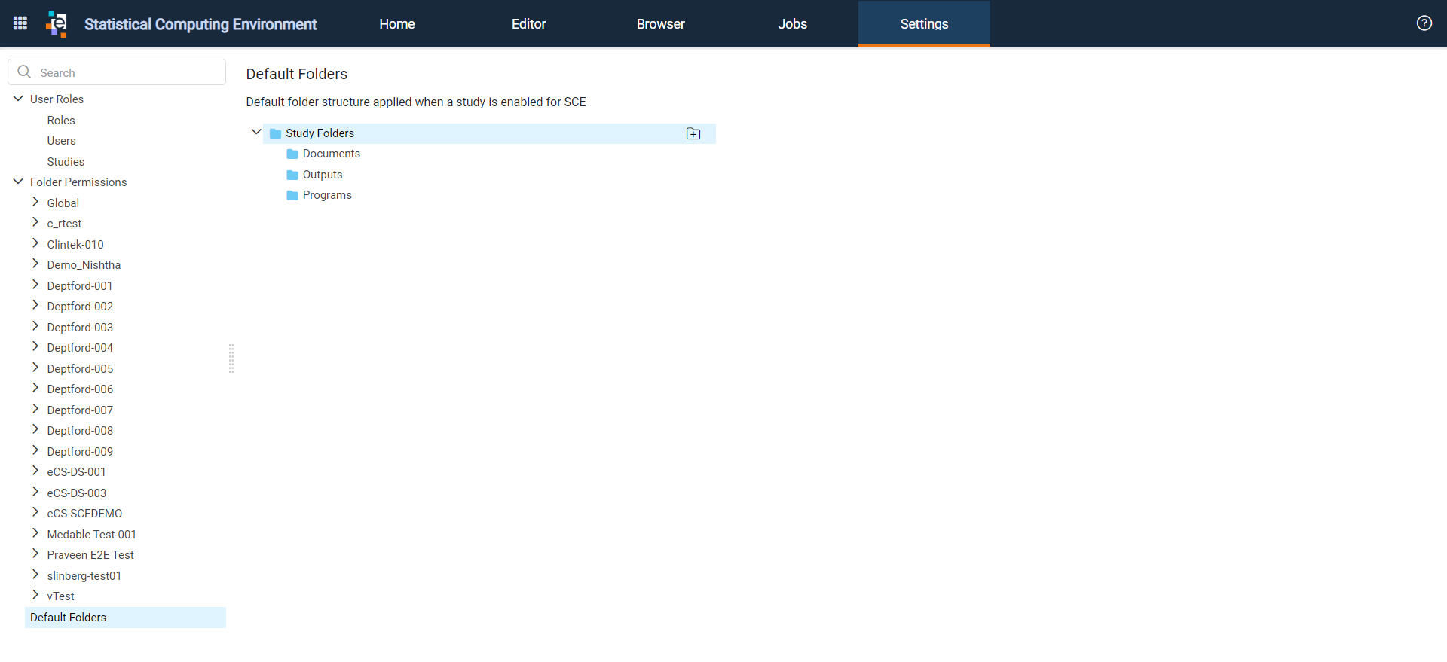Collapse the User Roles section
The width and height of the screenshot is (1447, 662).
click(18, 99)
